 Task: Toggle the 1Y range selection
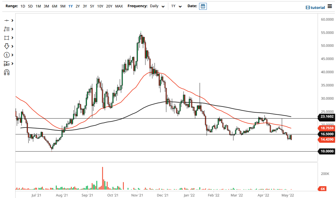70,6
